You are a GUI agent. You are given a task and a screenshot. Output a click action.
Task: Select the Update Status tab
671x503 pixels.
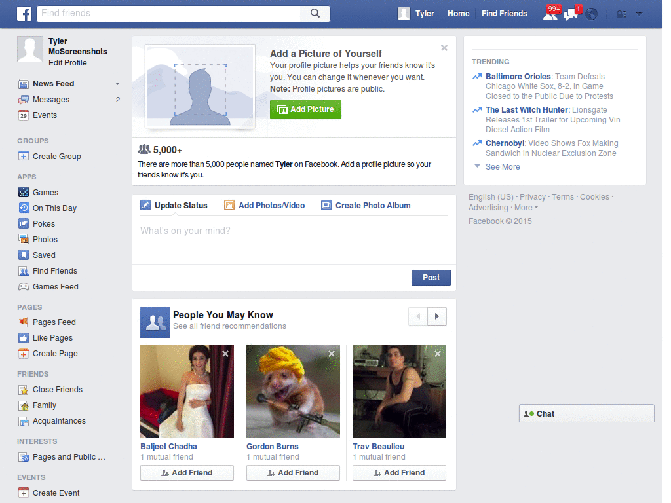point(174,205)
